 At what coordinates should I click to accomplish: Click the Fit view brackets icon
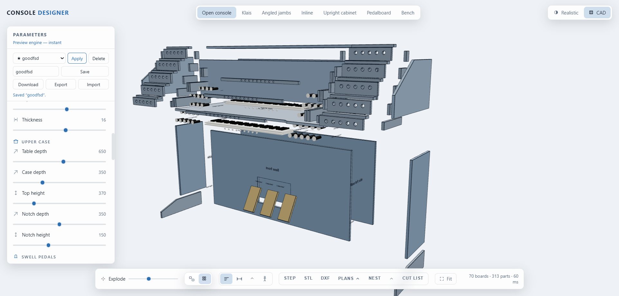point(442,279)
